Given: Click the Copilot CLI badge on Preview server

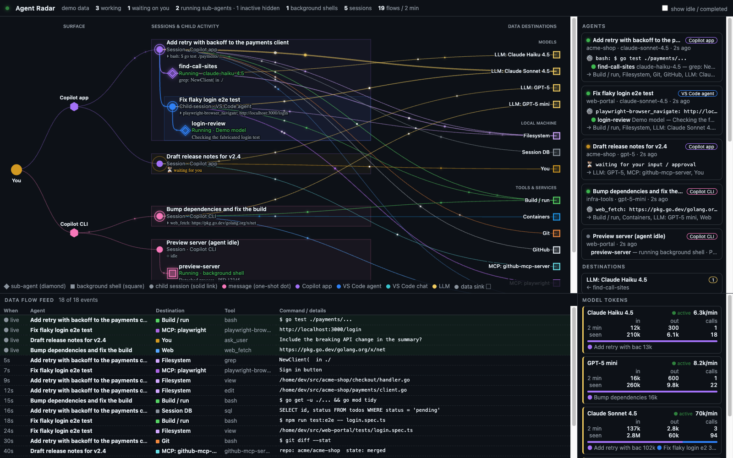Looking at the screenshot, I should click(x=701, y=237).
